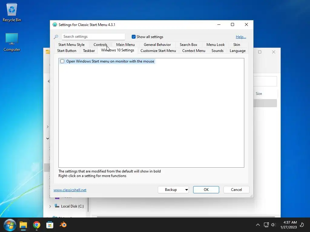Click the Local Disk (C:) drive icon
This screenshot has height=232, width=310.
(57, 206)
